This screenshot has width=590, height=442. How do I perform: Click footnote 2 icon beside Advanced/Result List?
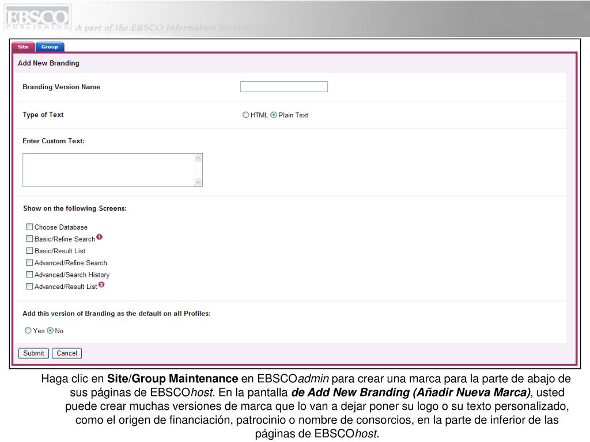coord(101,284)
